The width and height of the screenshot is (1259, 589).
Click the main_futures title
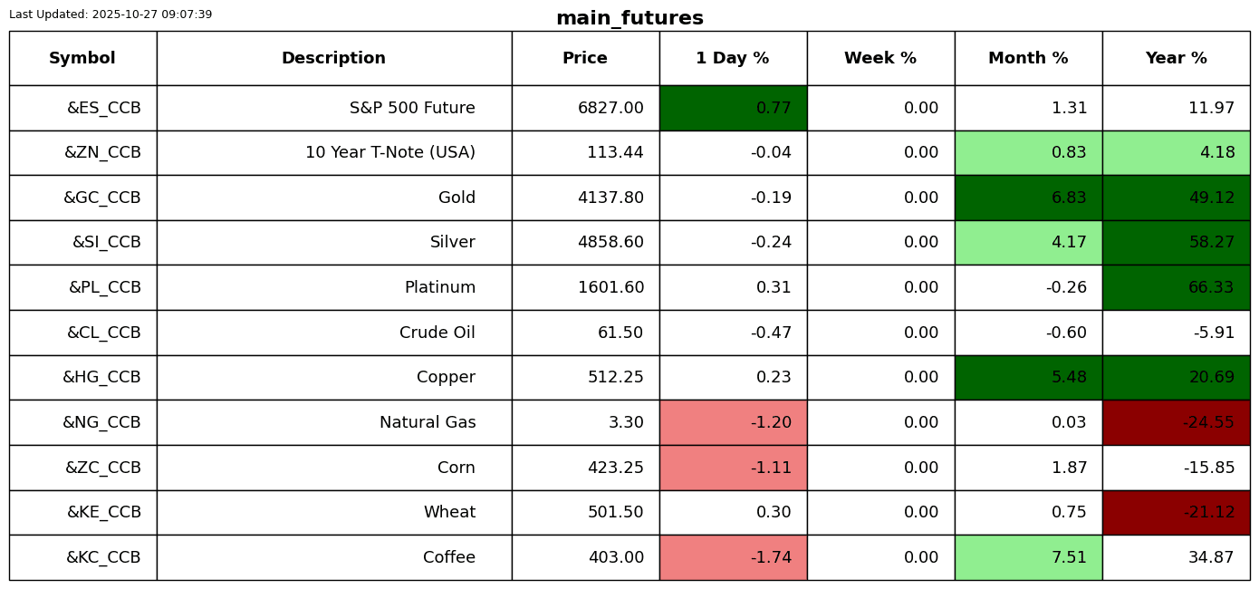tap(629, 18)
